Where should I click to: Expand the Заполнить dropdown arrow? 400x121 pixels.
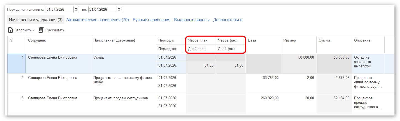33,30
